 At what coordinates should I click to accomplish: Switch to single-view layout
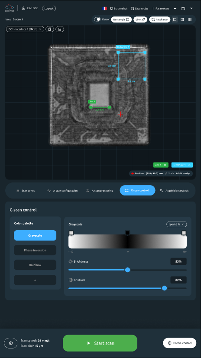click(x=175, y=20)
